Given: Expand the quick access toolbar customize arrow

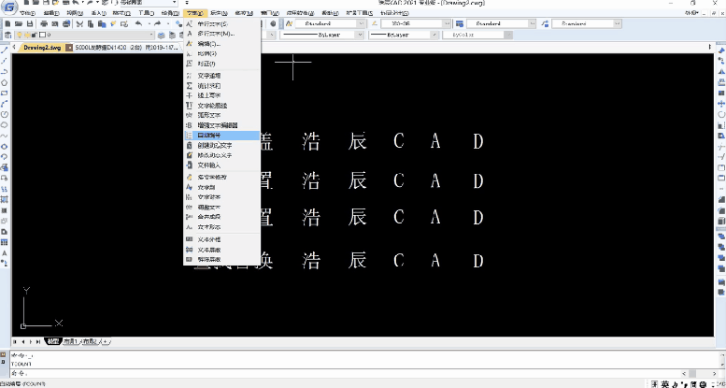Looking at the screenshot, I should 187,2.
